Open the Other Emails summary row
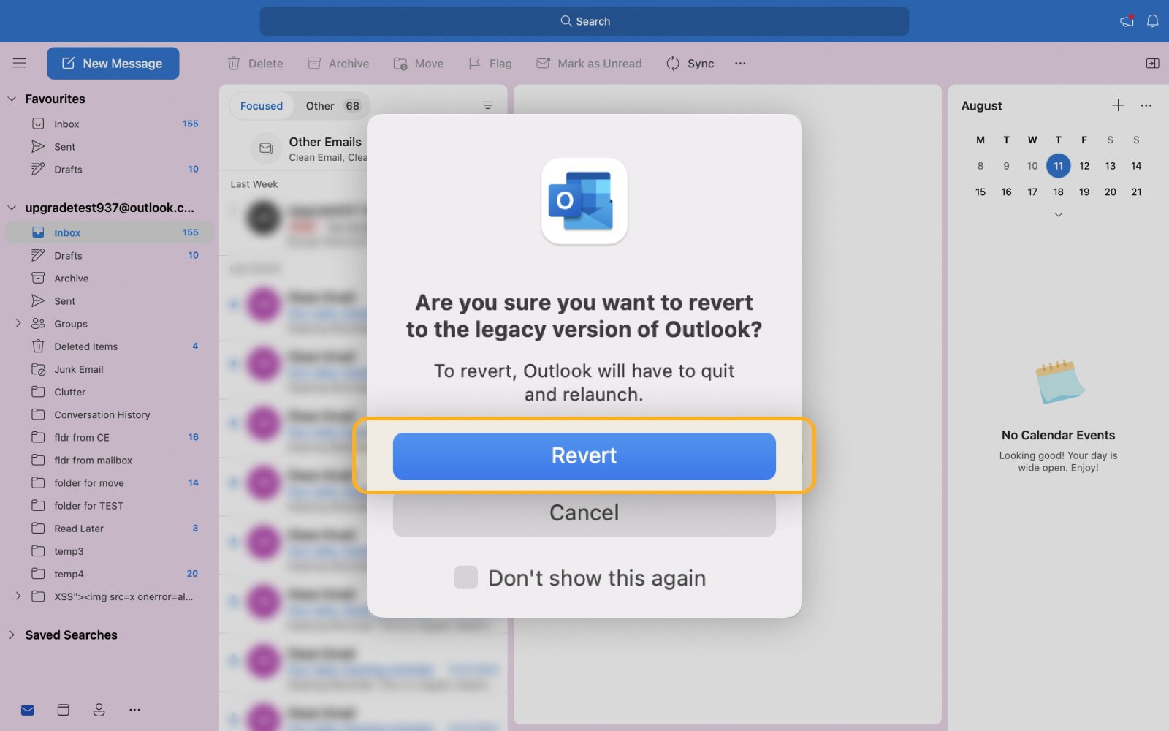The image size is (1169, 731). click(x=307, y=148)
